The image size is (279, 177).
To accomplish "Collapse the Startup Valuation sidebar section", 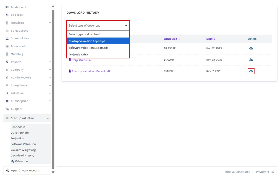I will point(48,118).
